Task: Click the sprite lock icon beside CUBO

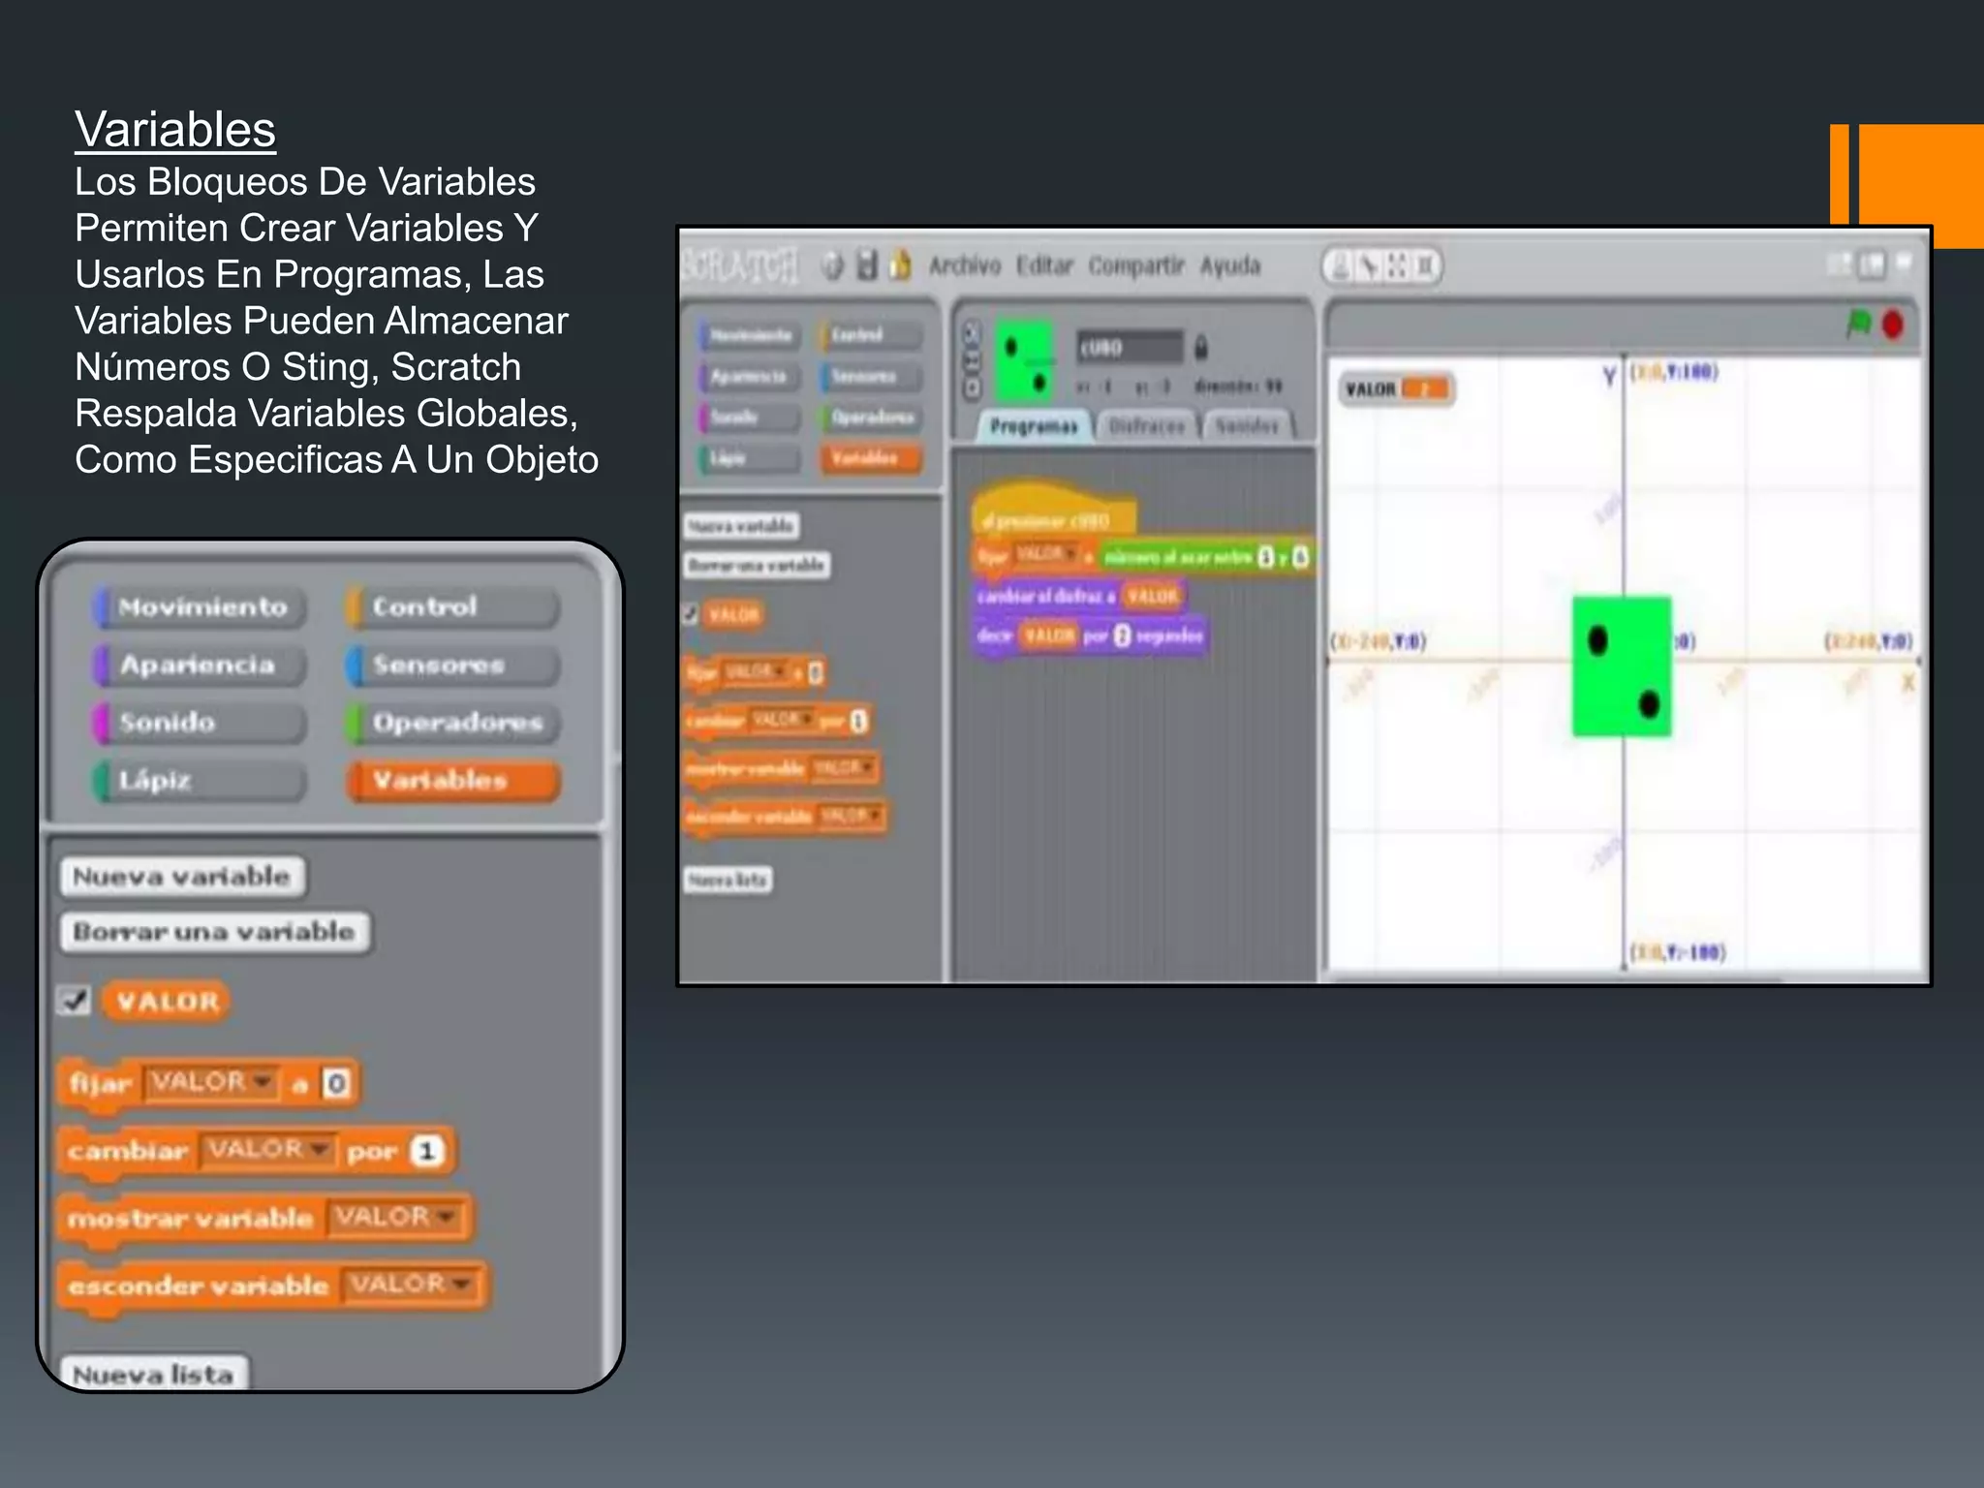Action: pyautogui.click(x=1200, y=347)
